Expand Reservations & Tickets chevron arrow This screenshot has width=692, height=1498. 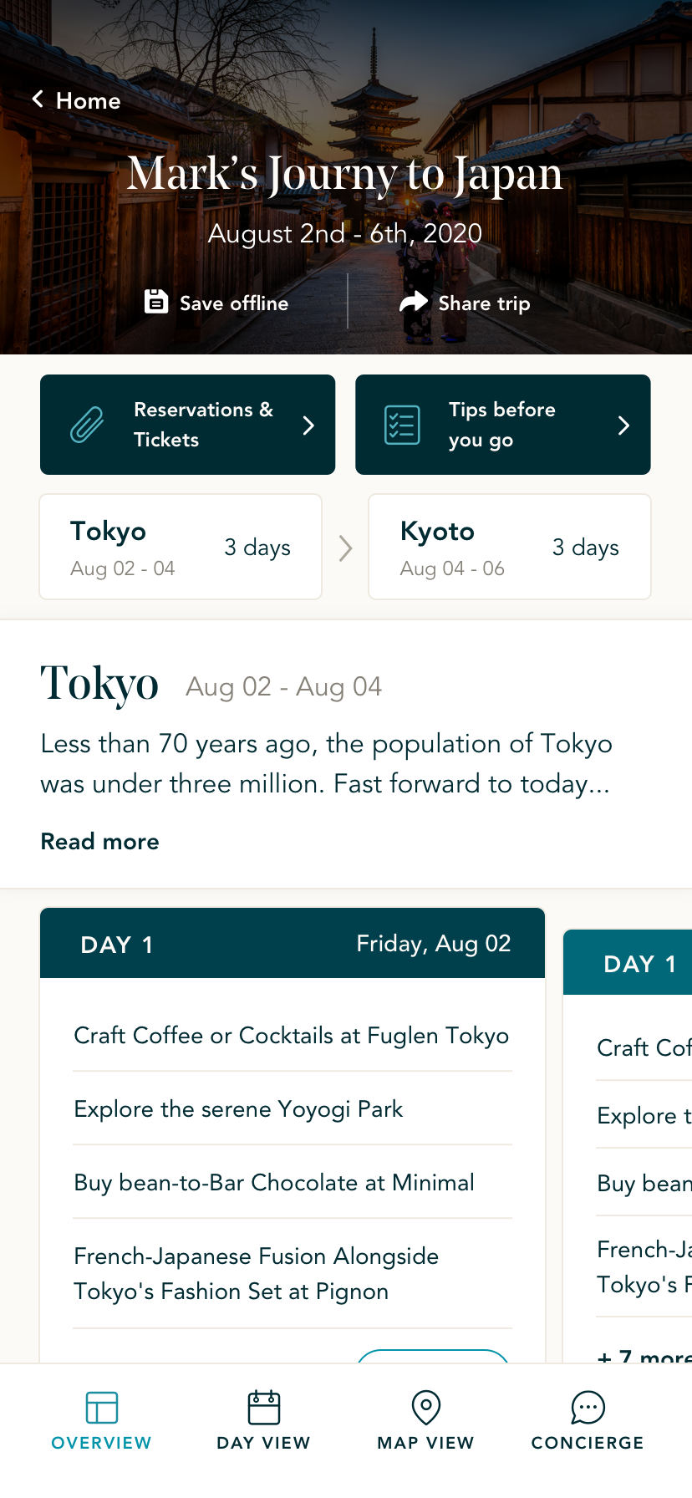pos(308,425)
